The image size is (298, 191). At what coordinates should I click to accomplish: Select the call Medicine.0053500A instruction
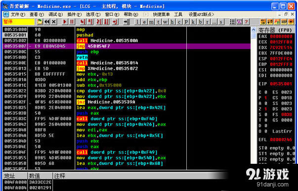(107, 41)
